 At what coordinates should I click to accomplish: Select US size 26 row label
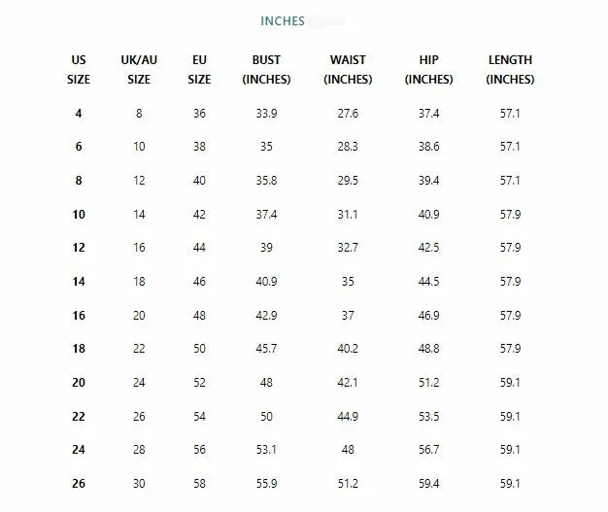click(79, 484)
